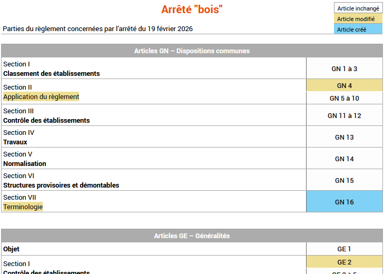Click the "Article inchangé" legend box
Viewport: 384px width, 274px height.
pyautogui.click(x=358, y=8)
